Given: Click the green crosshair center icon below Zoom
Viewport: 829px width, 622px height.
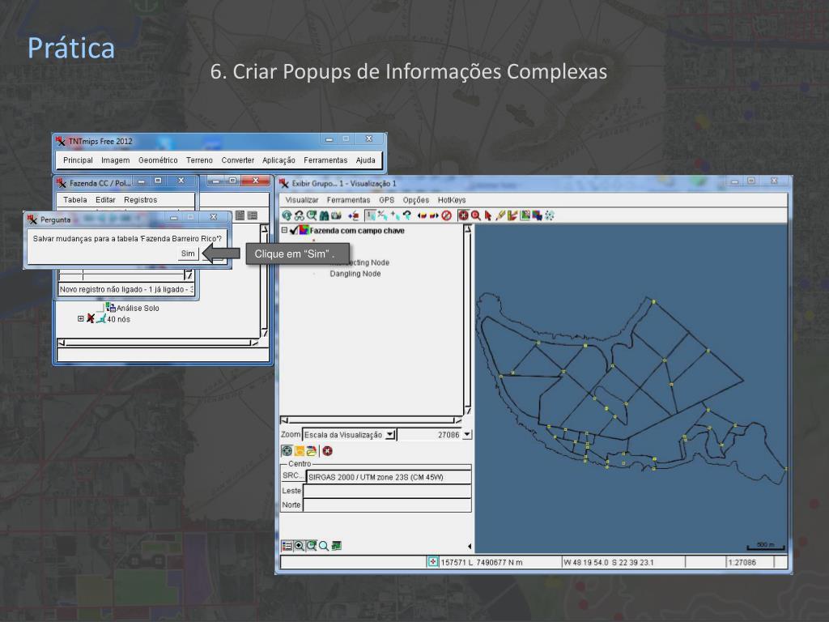Looking at the screenshot, I should click(x=287, y=451).
